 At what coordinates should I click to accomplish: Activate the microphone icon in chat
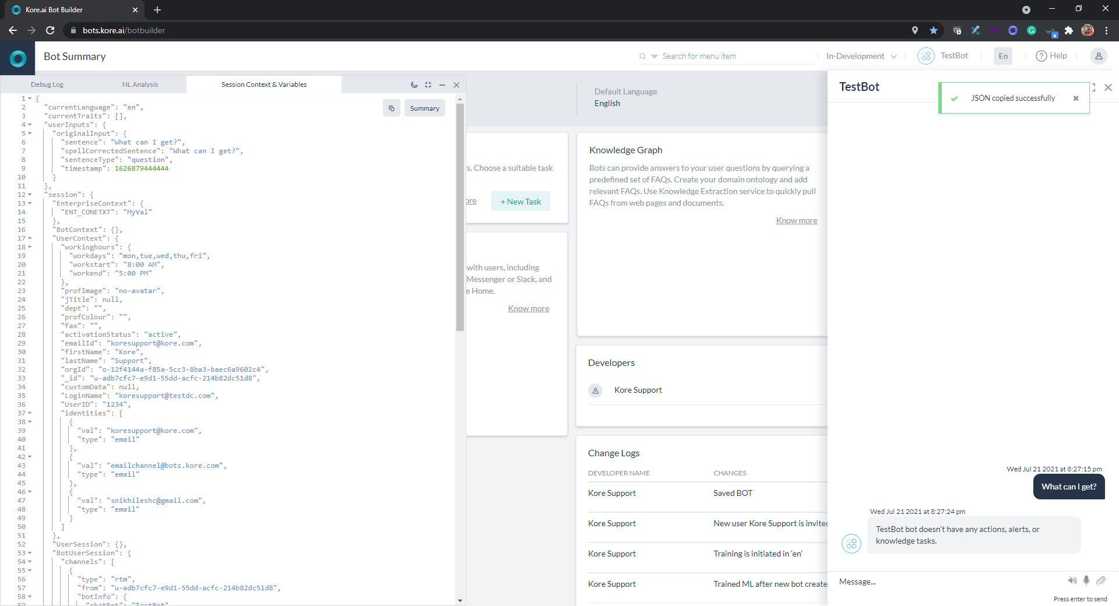(x=1086, y=580)
